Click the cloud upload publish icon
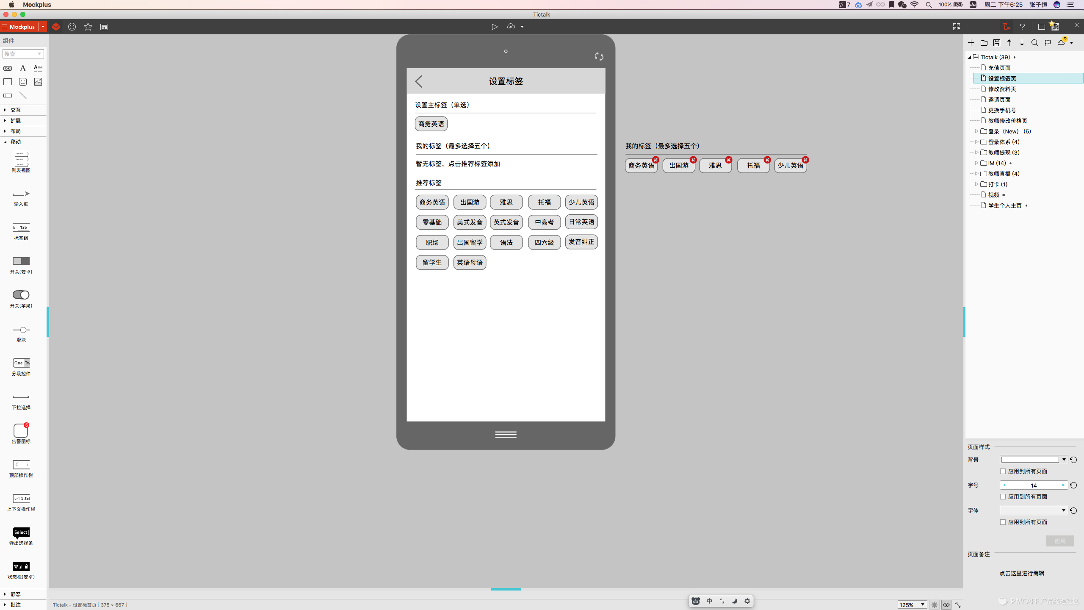This screenshot has height=610, width=1084. [511, 27]
